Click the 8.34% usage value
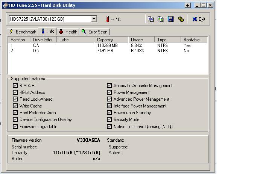The height and width of the screenshot is (174, 257). (x=136, y=45)
